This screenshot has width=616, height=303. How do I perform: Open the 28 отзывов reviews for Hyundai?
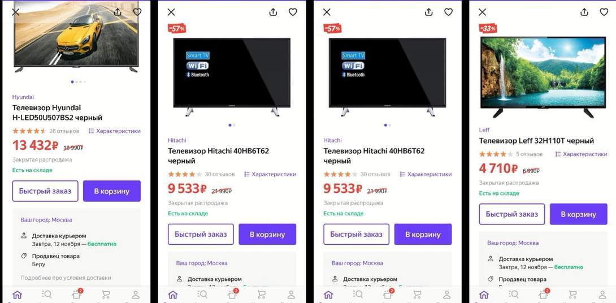64,131
